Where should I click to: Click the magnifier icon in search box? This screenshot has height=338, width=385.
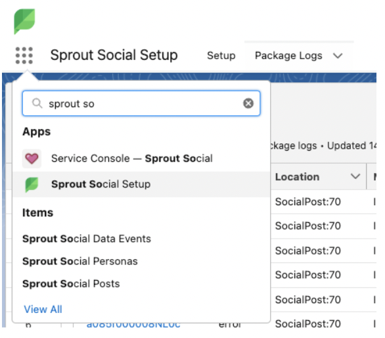point(37,103)
